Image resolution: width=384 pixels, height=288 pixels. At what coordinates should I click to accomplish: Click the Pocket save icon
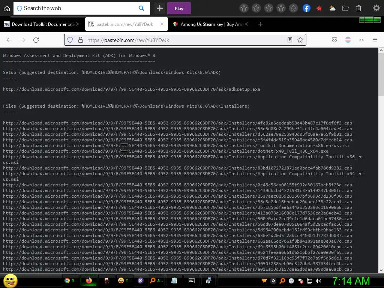(x=334, y=40)
